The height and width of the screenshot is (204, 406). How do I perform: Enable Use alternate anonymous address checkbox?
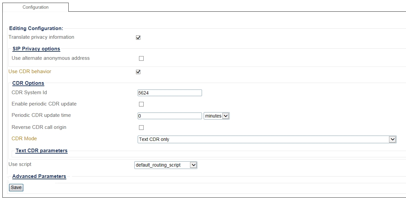[141, 58]
